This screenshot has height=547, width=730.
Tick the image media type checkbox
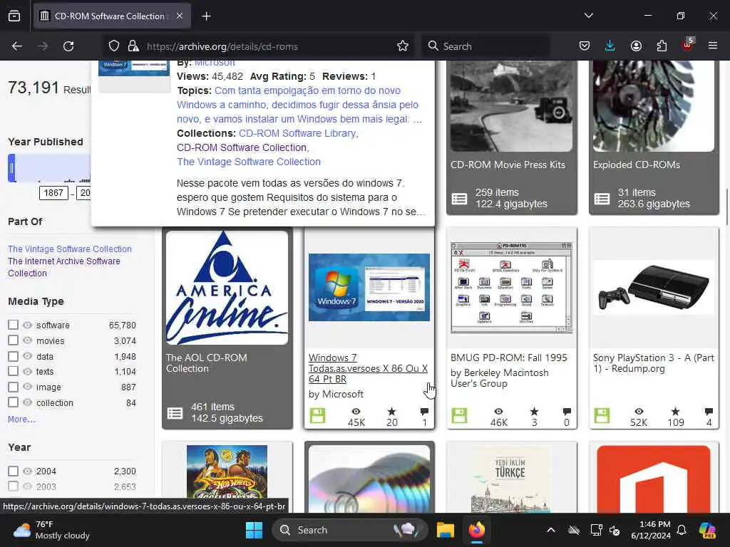coord(13,387)
